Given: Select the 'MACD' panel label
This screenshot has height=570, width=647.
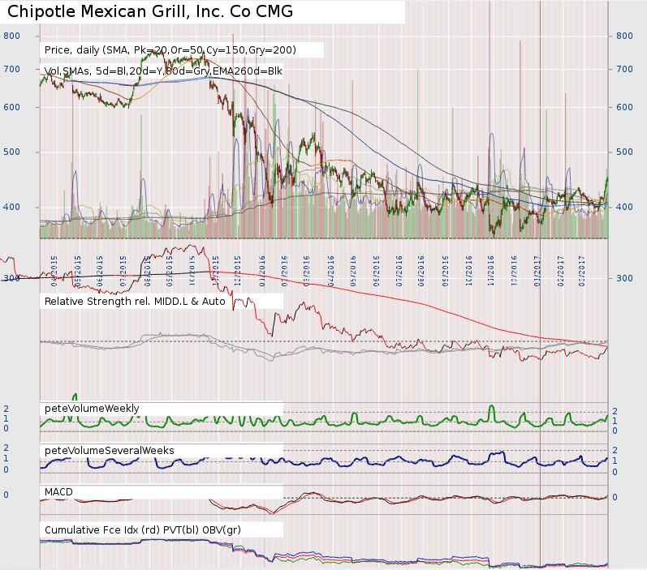Looking at the screenshot, I should 58,492.
